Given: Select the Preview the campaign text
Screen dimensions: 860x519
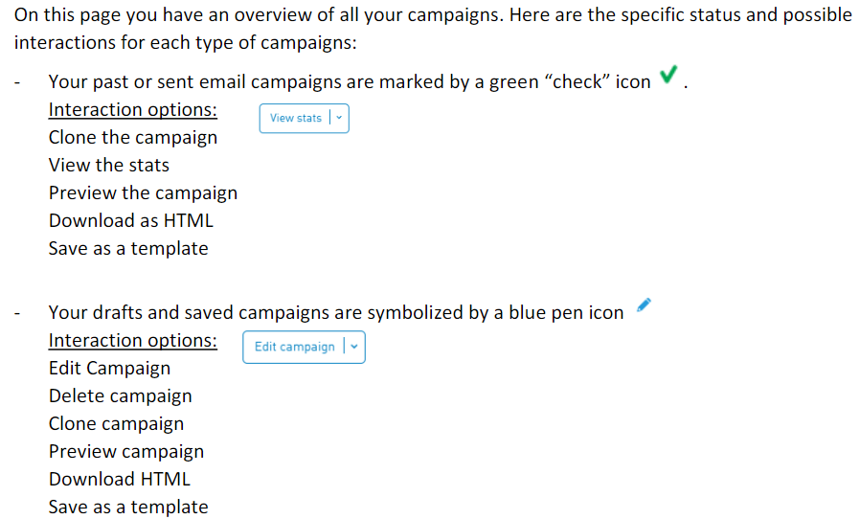Looking at the screenshot, I should coord(143,193).
